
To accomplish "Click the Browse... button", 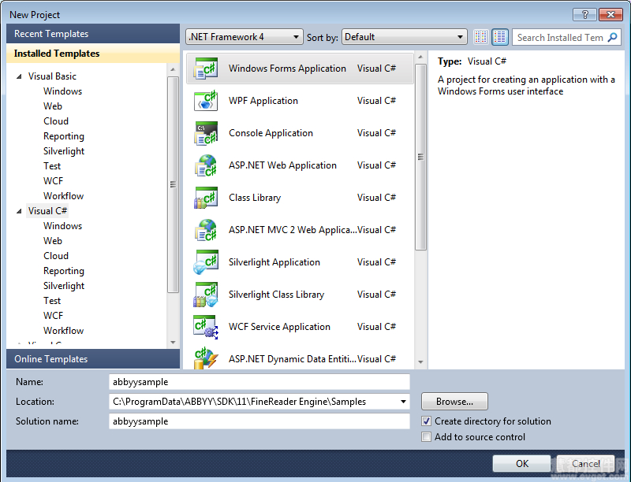I will (454, 401).
